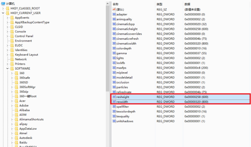Click the lights value icon
The height and width of the screenshot is (147, 251).
coord(114,58)
